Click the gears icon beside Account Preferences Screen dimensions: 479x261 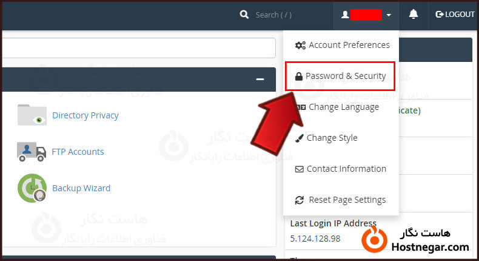pos(300,45)
